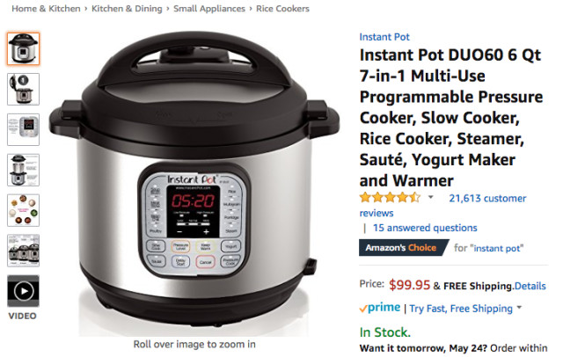Click the star rating icons

tap(390, 197)
